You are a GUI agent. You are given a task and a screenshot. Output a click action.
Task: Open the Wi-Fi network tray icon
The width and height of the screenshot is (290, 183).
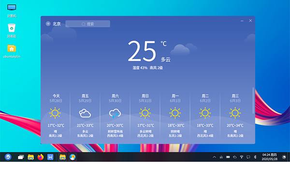coord(242,157)
